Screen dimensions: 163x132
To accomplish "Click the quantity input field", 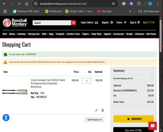I will pyautogui.click(x=87, y=81).
